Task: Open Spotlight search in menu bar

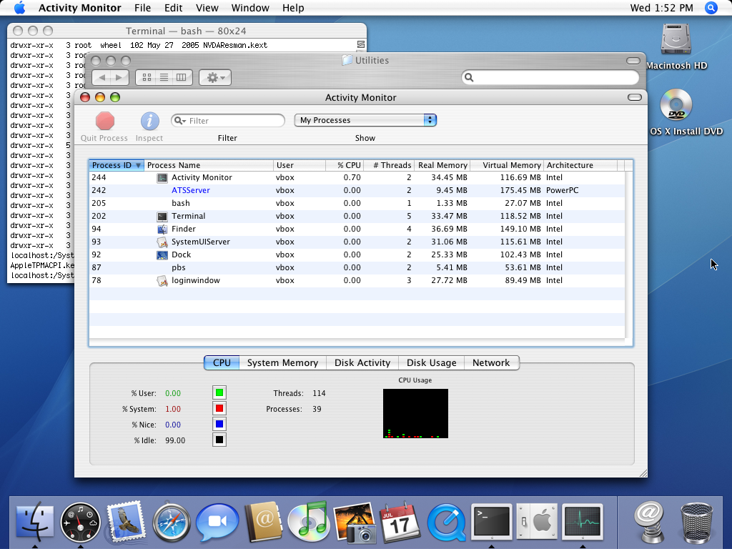Action: [711, 8]
